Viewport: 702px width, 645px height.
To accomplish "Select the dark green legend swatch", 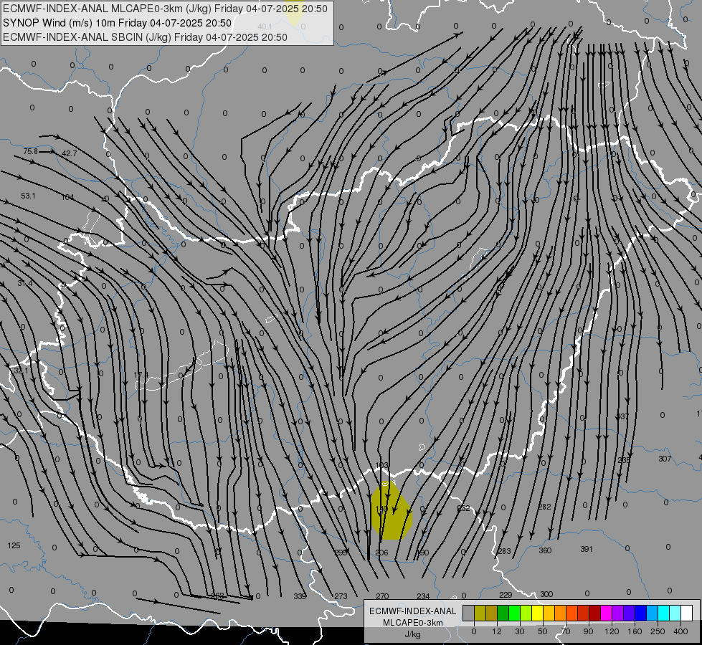I will pos(503,613).
